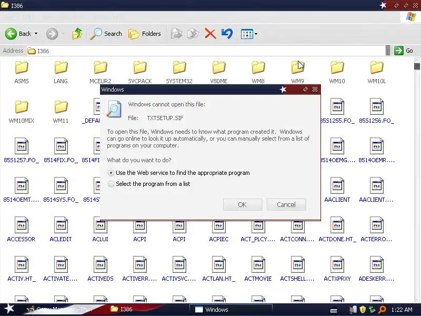Go up one folder level
This screenshot has height=316, width=421.
tap(77, 34)
